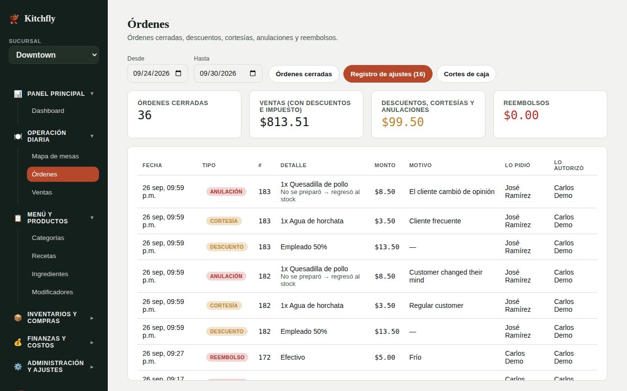Open the Hasta date calendar picker icon
This screenshot has height=391, width=627.
point(253,73)
